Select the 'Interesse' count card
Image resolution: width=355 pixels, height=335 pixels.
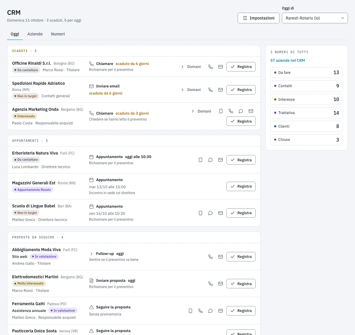point(307,99)
